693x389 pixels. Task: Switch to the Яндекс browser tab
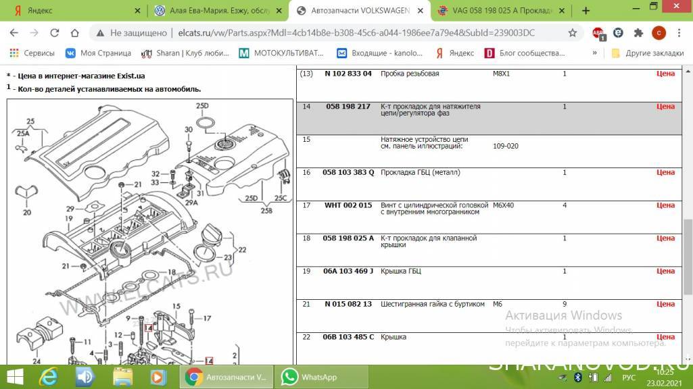[73, 11]
